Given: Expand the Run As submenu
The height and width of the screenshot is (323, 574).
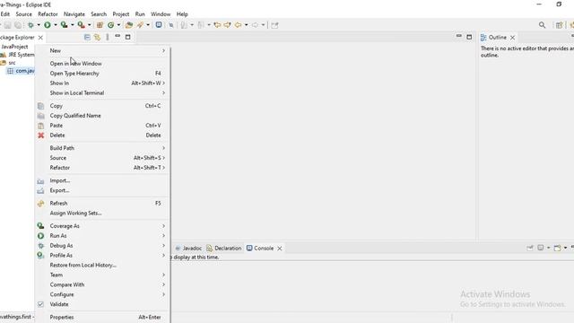Looking at the screenshot, I should tap(102, 236).
